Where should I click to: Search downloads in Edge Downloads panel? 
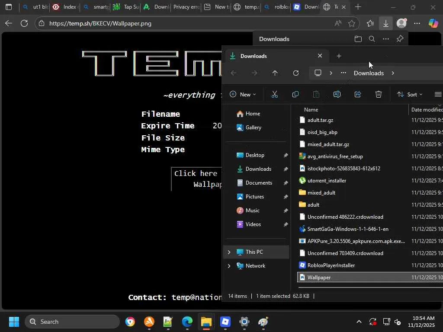click(x=372, y=39)
